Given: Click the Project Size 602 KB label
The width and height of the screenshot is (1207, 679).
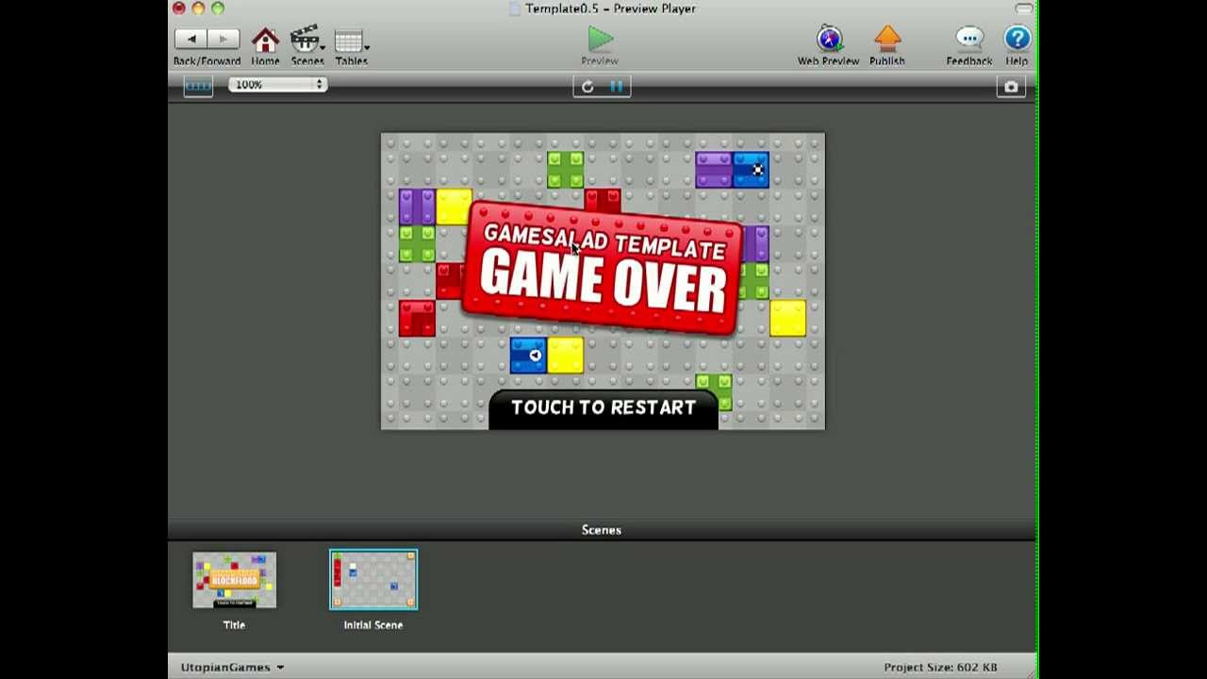Looking at the screenshot, I should pos(940,667).
